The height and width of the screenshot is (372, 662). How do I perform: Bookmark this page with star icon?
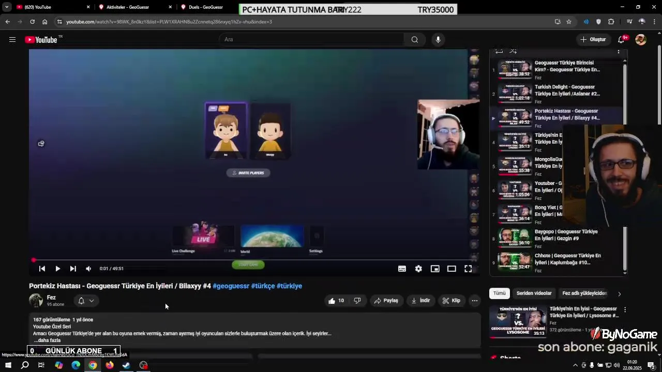[x=569, y=22]
